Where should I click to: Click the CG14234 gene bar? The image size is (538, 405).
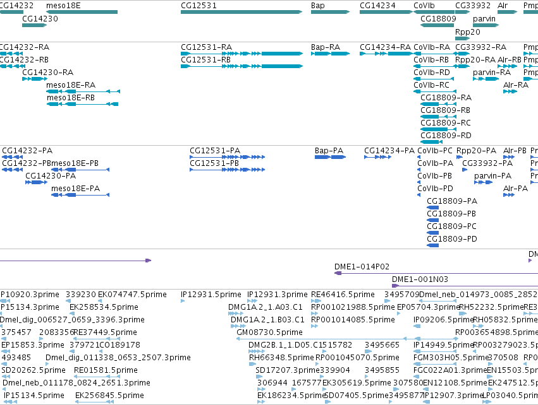click(x=386, y=12)
